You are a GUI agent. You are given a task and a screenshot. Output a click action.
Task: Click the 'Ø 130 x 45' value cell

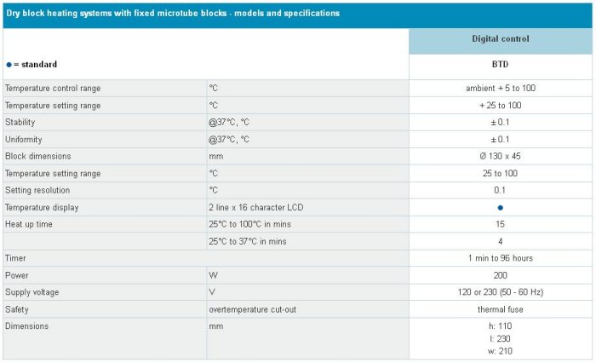[501, 157]
